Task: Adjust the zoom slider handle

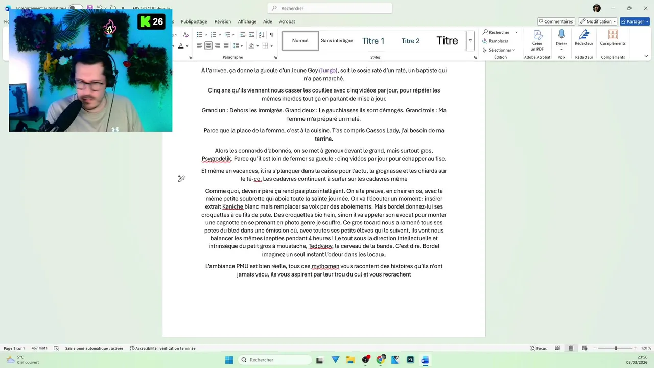Action: [616, 348]
